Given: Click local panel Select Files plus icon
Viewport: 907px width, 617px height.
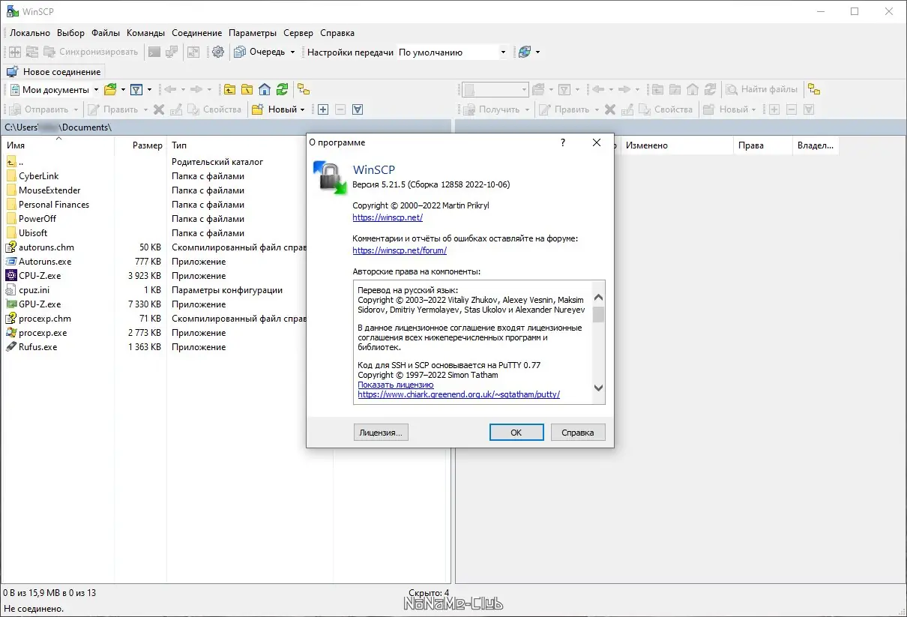Looking at the screenshot, I should point(323,109).
